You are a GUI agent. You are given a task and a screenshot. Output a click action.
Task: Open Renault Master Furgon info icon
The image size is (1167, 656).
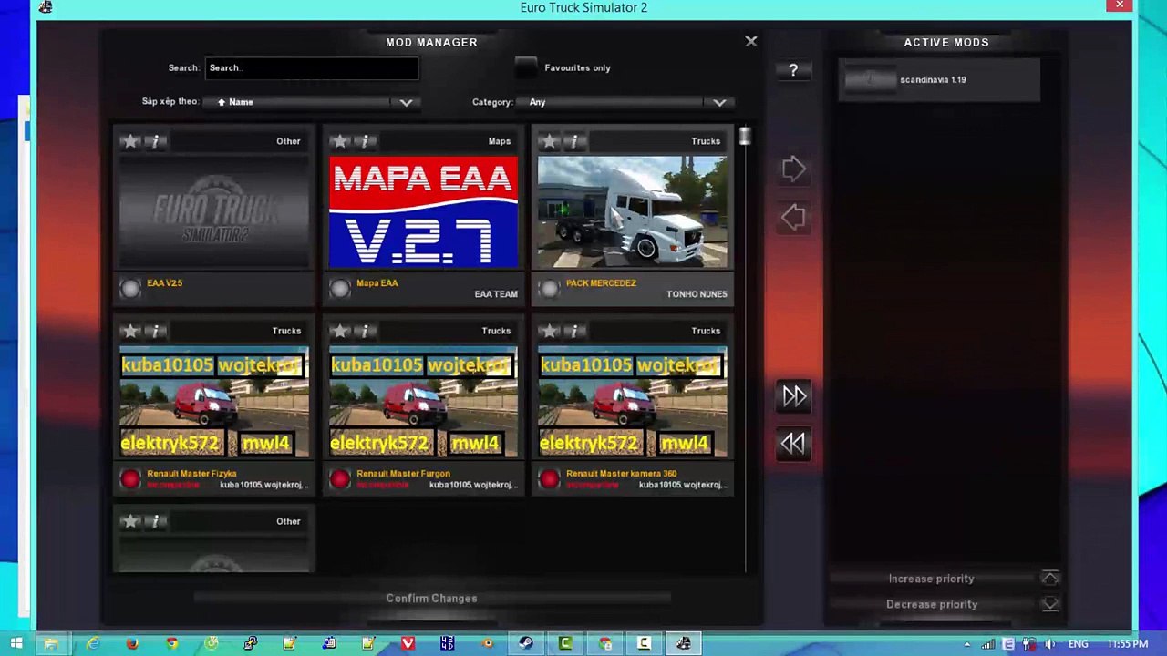365,331
